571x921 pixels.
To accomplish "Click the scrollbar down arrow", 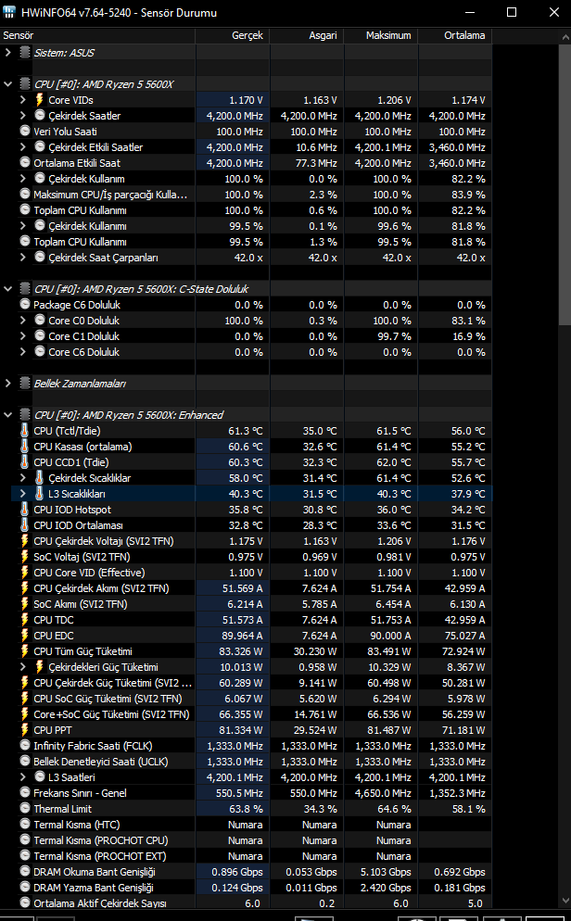I will (x=565, y=902).
